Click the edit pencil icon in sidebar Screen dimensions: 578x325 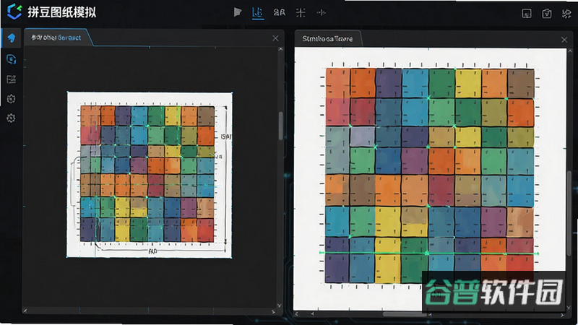[x=11, y=79]
